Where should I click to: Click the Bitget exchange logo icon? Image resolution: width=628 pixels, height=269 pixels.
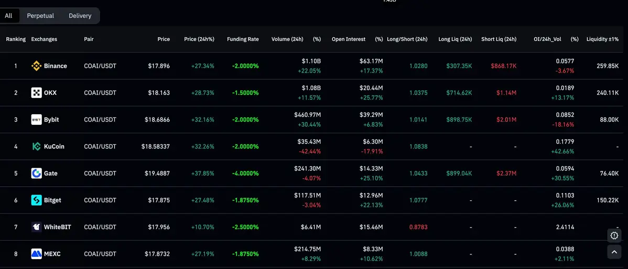point(36,200)
